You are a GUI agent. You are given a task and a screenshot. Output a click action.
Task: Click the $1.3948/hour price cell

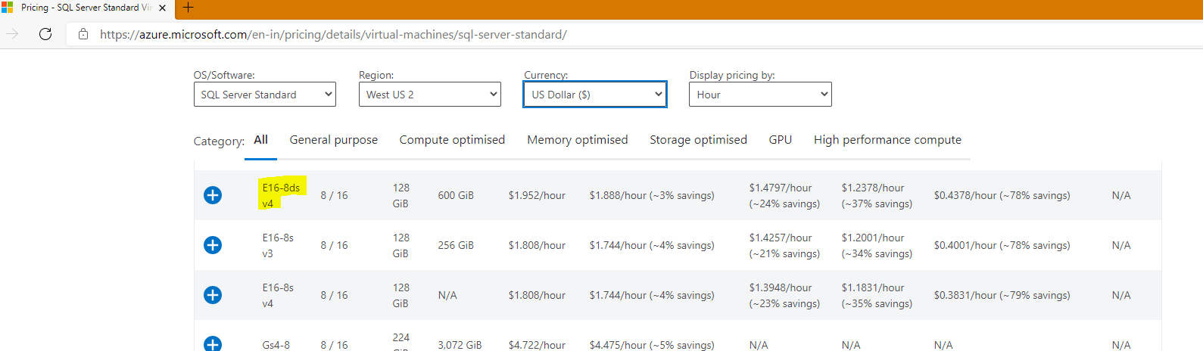pos(784,295)
